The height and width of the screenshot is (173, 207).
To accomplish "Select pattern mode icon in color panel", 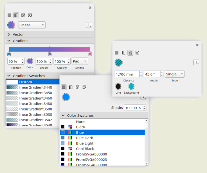I will click(84, 87).
